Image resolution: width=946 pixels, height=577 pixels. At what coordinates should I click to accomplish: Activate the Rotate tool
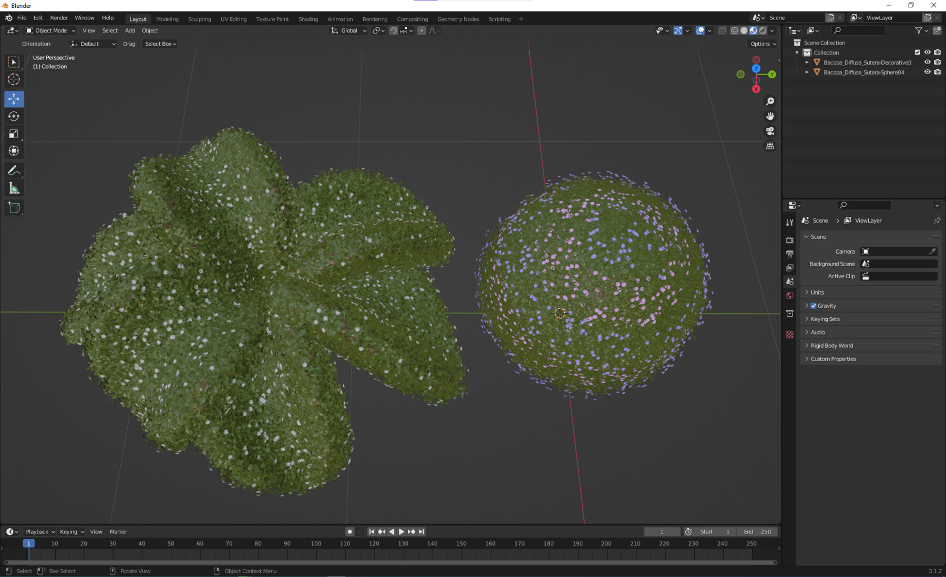(14, 116)
